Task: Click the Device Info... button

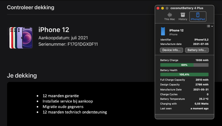Action: coord(171,50)
